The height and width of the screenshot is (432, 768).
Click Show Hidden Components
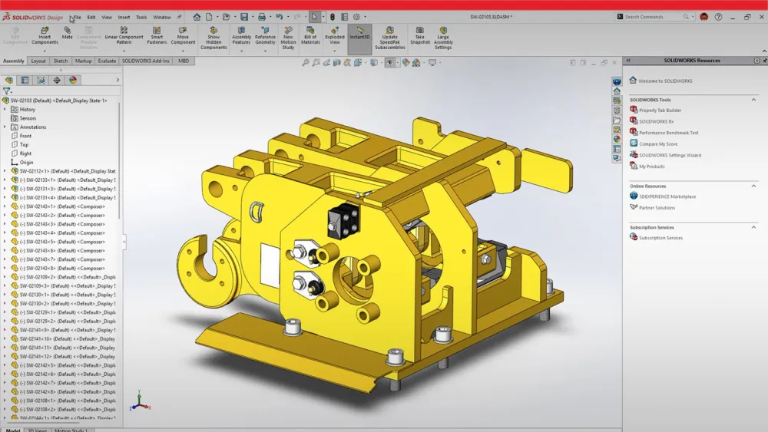(214, 38)
